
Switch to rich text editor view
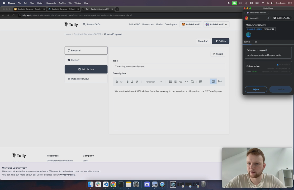tap(213, 81)
